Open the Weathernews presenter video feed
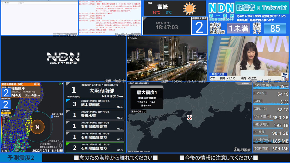 click(248, 59)
